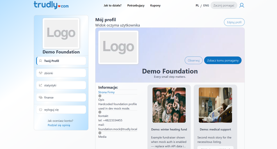The image size is (277, 149).
Task: Click the sidebar Demo Foundation logo image
Action: [61, 33]
